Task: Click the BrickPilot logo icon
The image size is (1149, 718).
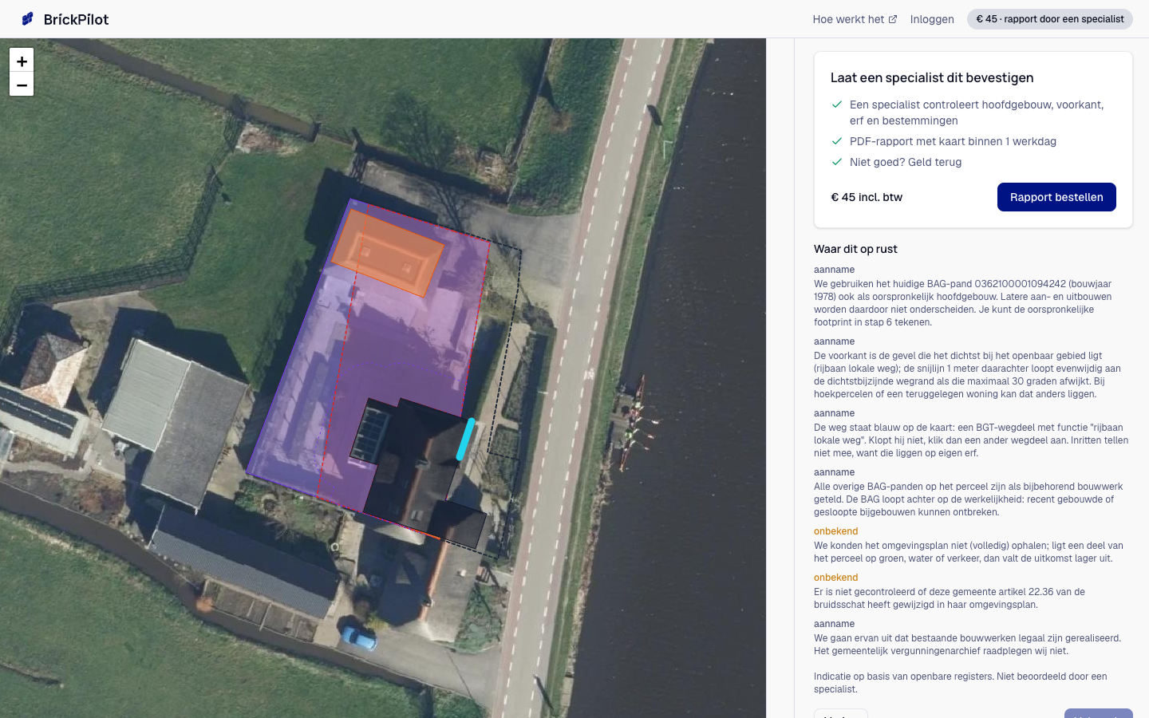Action: pos(28,18)
